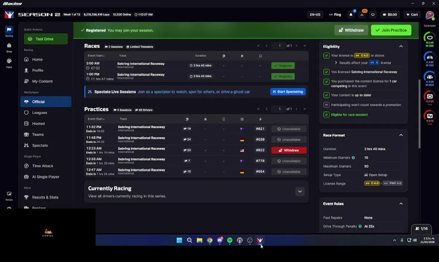
Task: Click the Minimum Starters info icon
Action: [x=353, y=158]
